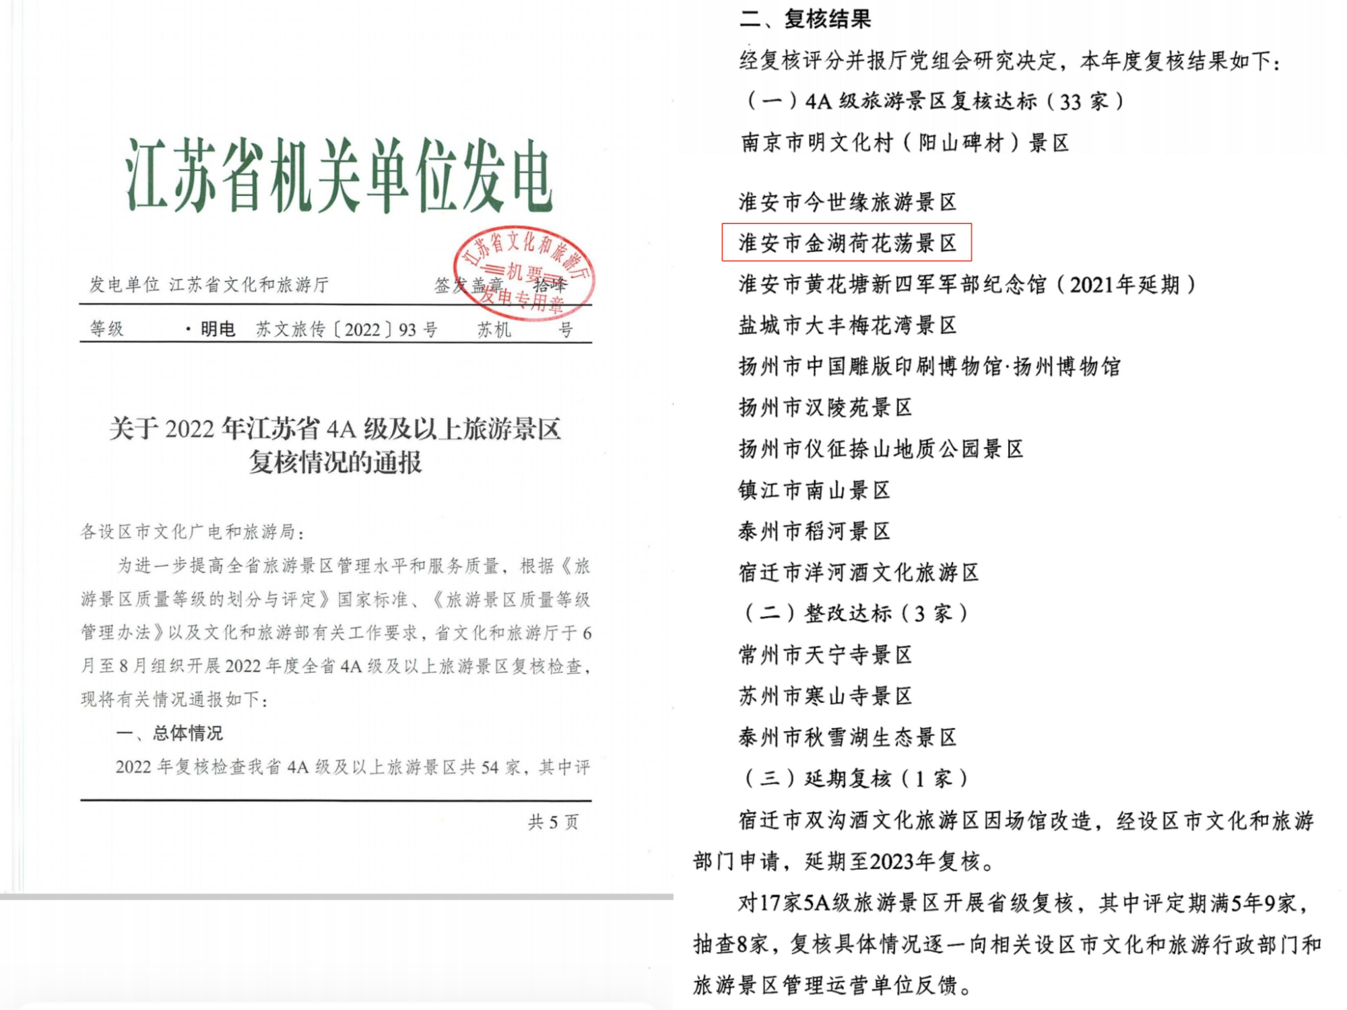Click the 淮安市今世缘旅游景区 line
The height and width of the screenshot is (1010, 1347).
847,201
